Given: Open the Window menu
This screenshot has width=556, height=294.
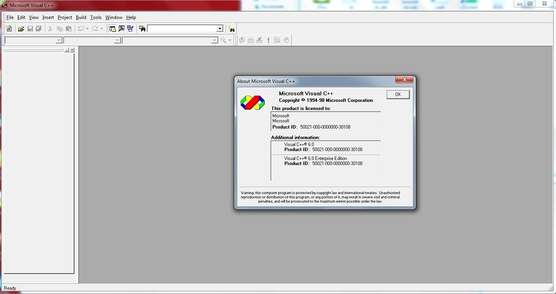Looking at the screenshot, I should (x=114, y=17).
